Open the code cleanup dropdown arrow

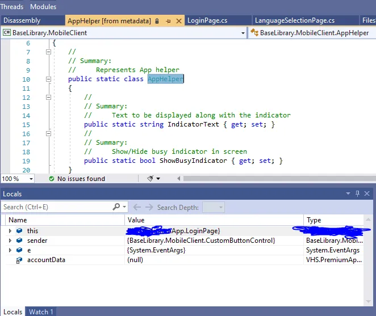click(x=158, y=179)
